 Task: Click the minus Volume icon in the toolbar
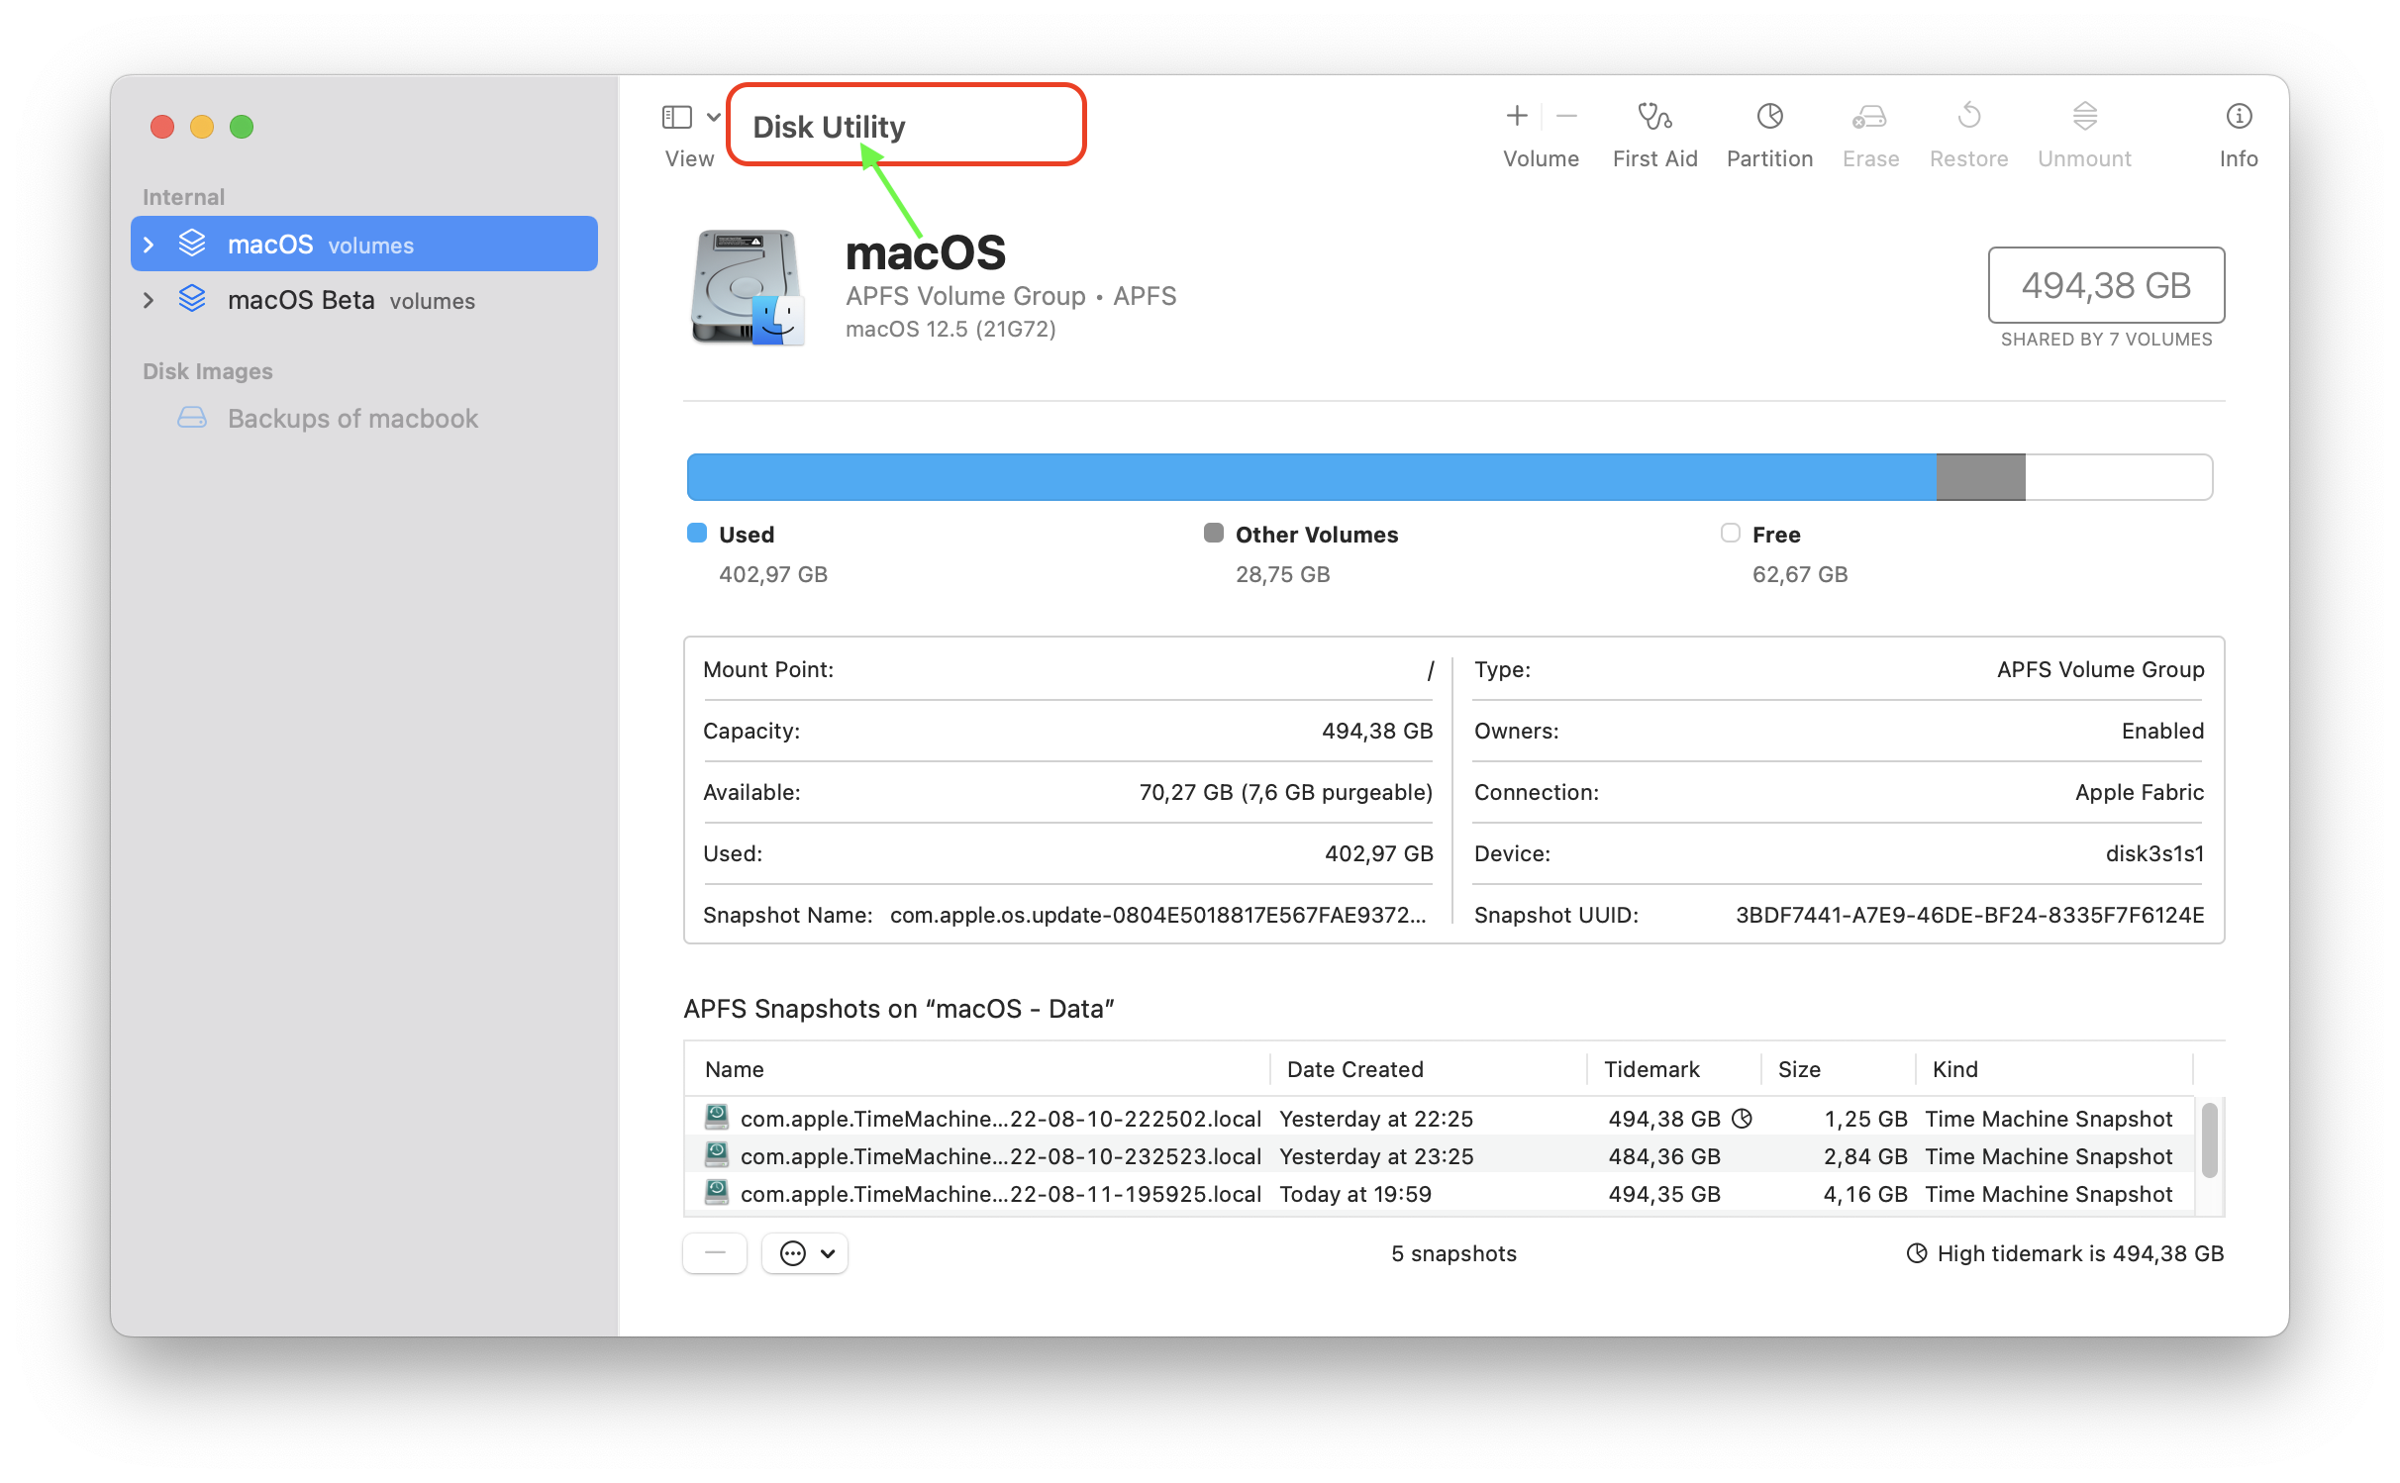[x=1566, y=116]
